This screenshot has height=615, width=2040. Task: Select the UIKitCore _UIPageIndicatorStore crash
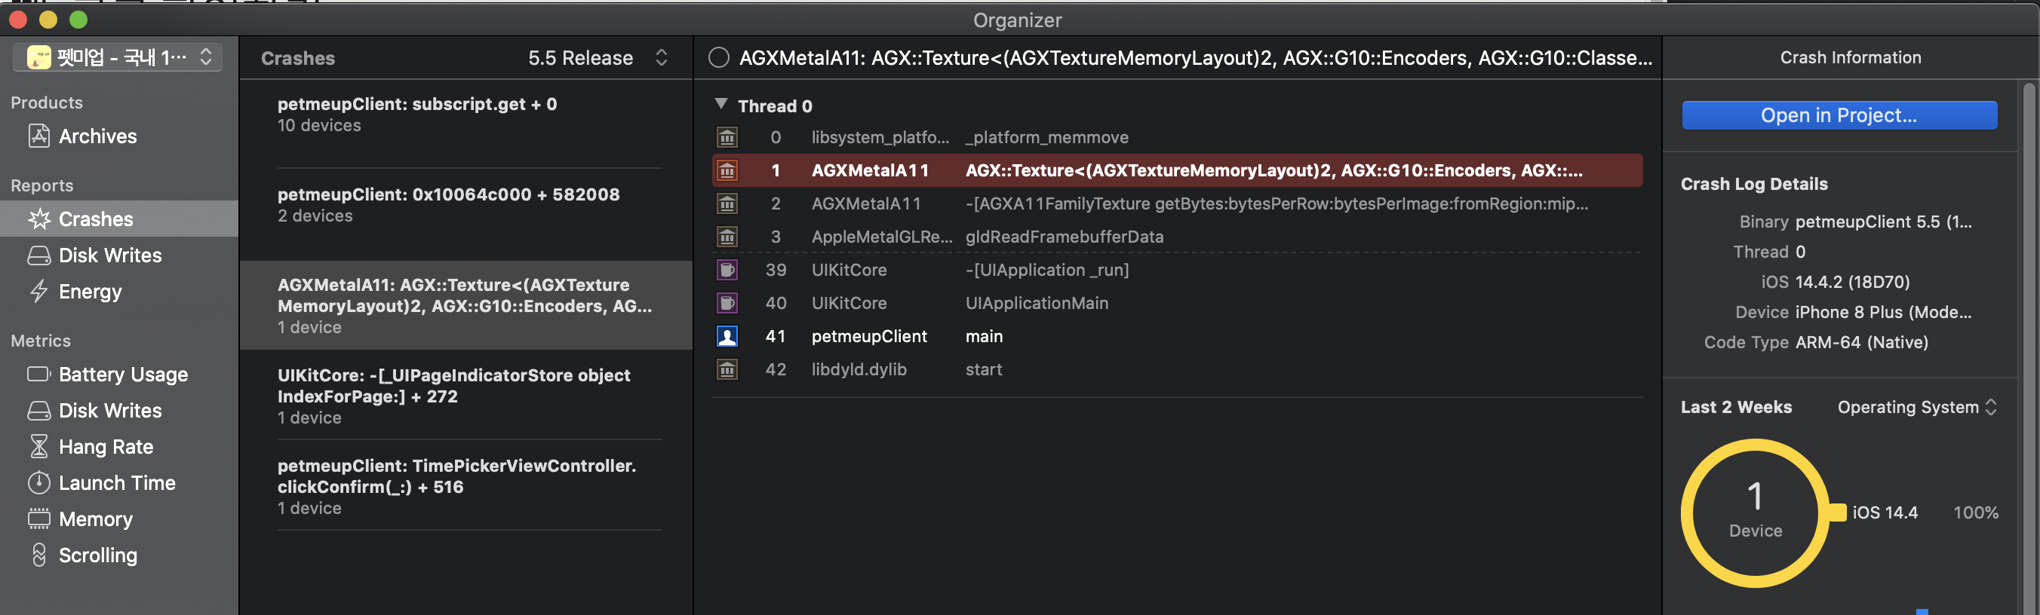click(465, 396)
